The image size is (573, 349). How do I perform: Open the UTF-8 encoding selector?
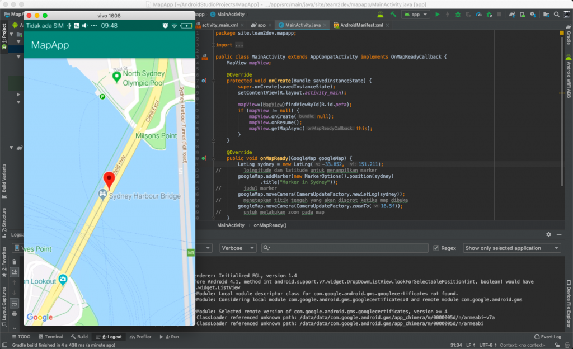point(488,345)
